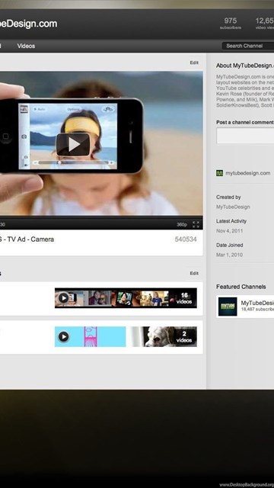Image resolution: width=274 pixels, height=488 pixels.
Task: Click the MyTubeDesign creator name link
Action: [x=233, y=207]
